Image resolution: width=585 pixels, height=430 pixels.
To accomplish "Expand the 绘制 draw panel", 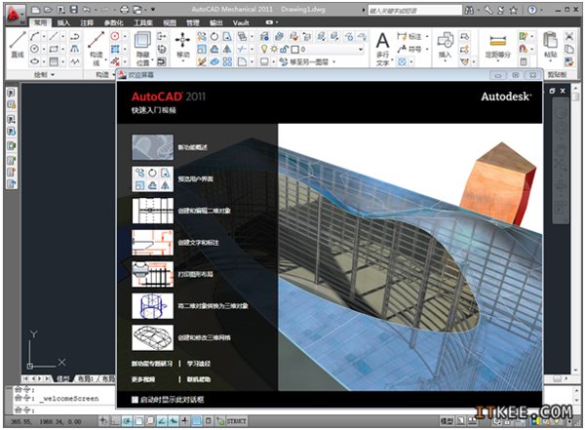I will click(44, 75).
